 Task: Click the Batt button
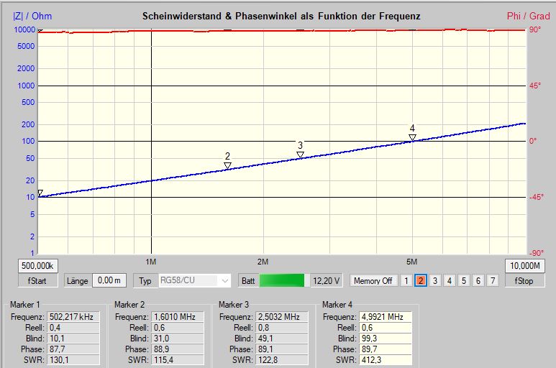tap(248, 281)
